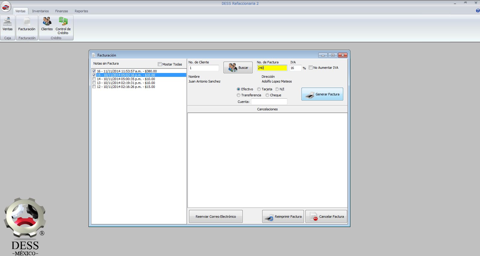Click the Buscar client button
The image size is (480, 256).
point(238,68)
